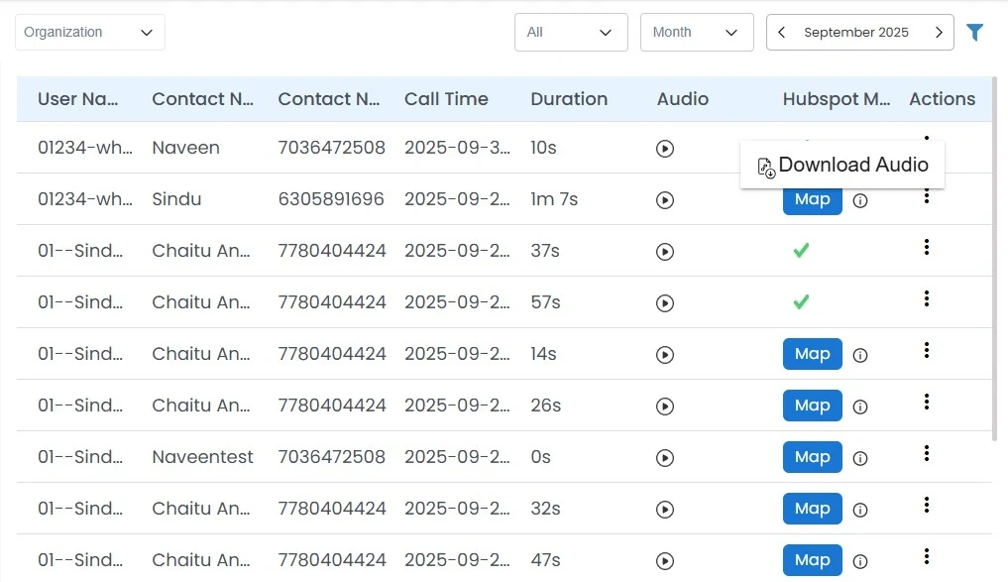
Task: Navigate to next month with right chevron
Action: [939, 32]
